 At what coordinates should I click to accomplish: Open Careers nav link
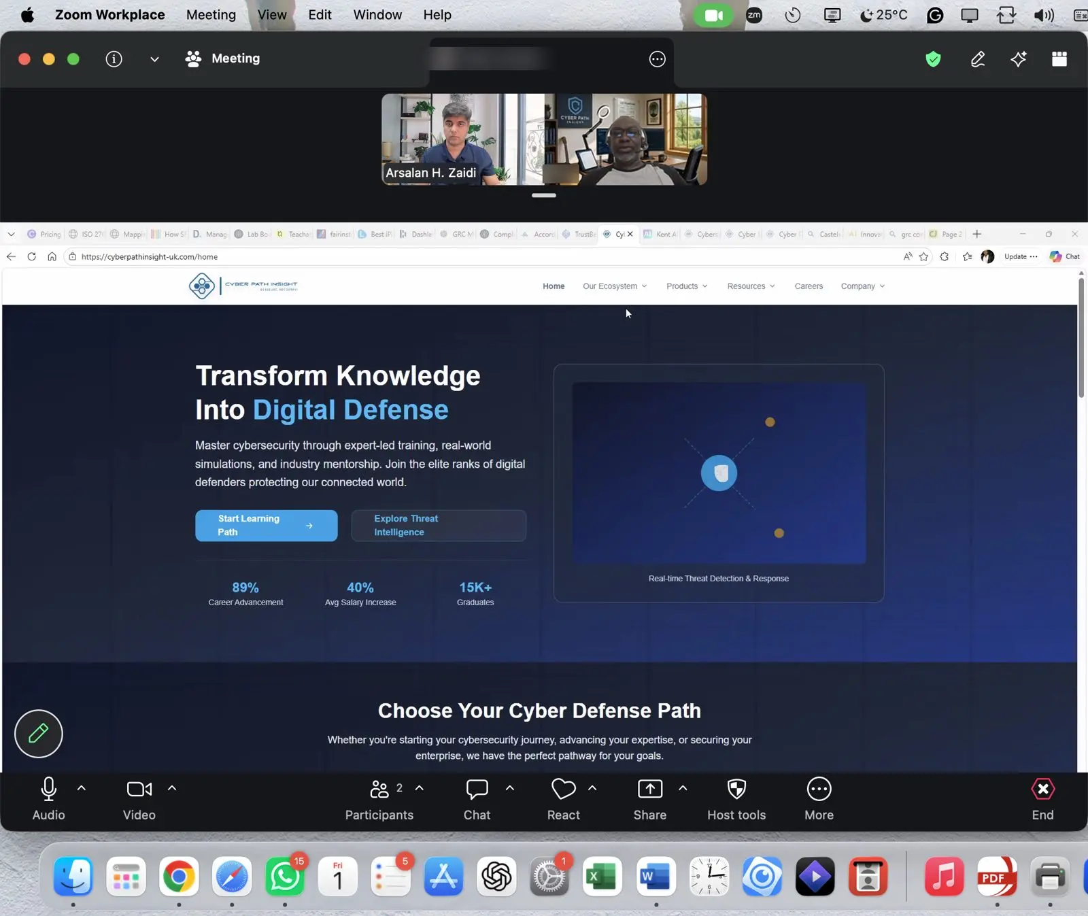pyautogui.click(x=809, y=286)
